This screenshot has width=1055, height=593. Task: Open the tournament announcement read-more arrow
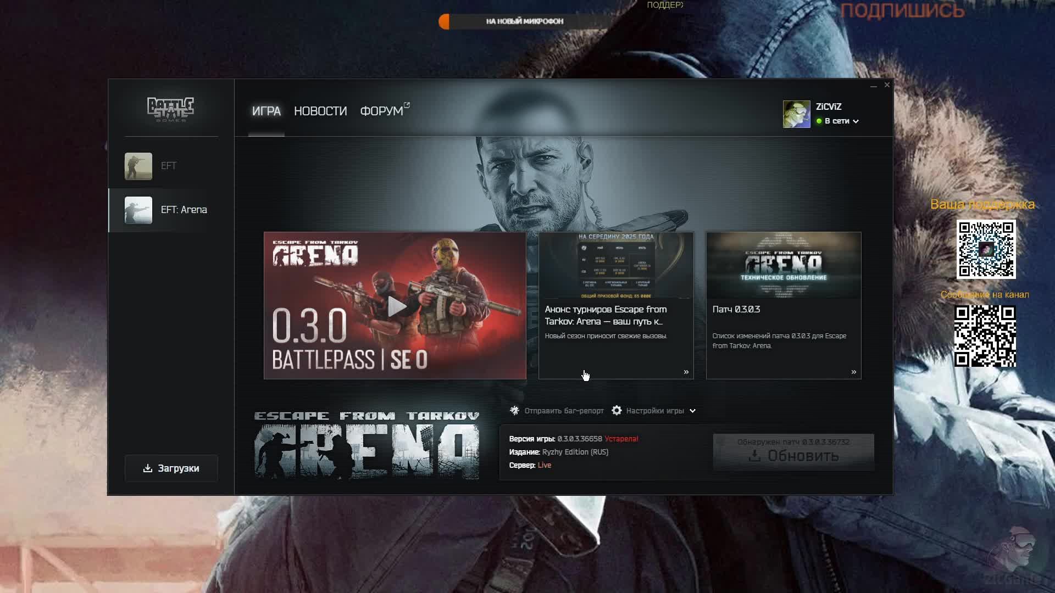686,372
